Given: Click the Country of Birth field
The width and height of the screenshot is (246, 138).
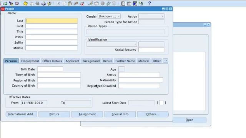Looking at the screenshot, I should point(59,85).
